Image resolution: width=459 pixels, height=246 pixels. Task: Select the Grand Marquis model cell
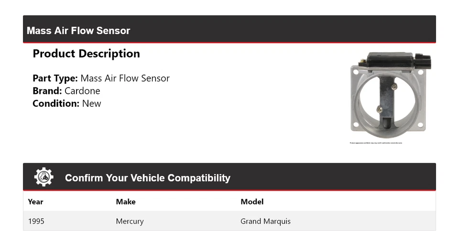click(265, 221)
